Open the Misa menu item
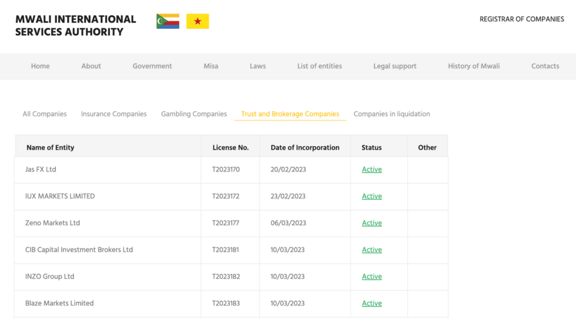The height and width of the screenshot is (324, 576). click(211, 66)
